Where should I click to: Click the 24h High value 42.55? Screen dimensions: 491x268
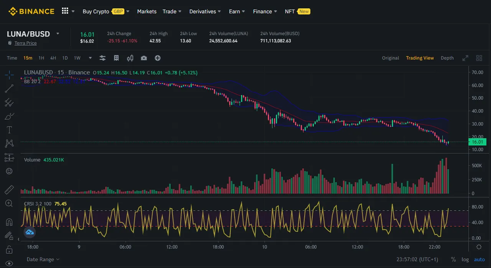tap(155, 41)
